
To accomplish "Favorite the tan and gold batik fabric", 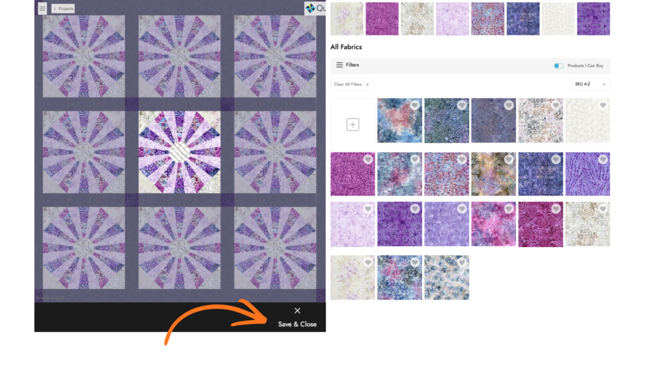I will click(x=509, y=160).
